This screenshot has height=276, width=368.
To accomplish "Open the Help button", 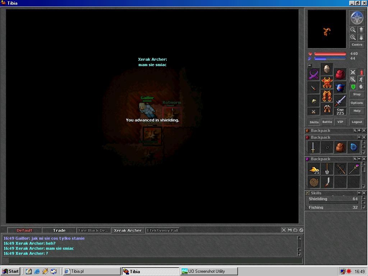I will click(357, 111).
